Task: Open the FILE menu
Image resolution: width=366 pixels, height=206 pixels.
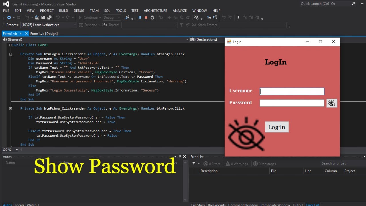Action: pos(6,11)
